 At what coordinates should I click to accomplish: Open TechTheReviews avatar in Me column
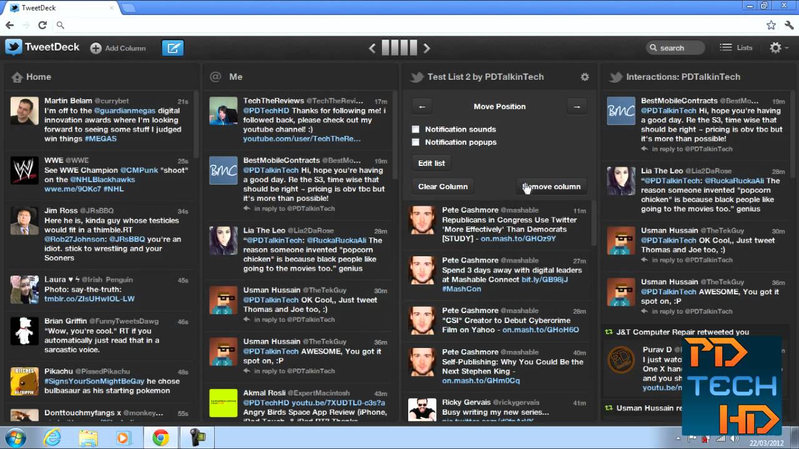(223, 111)
